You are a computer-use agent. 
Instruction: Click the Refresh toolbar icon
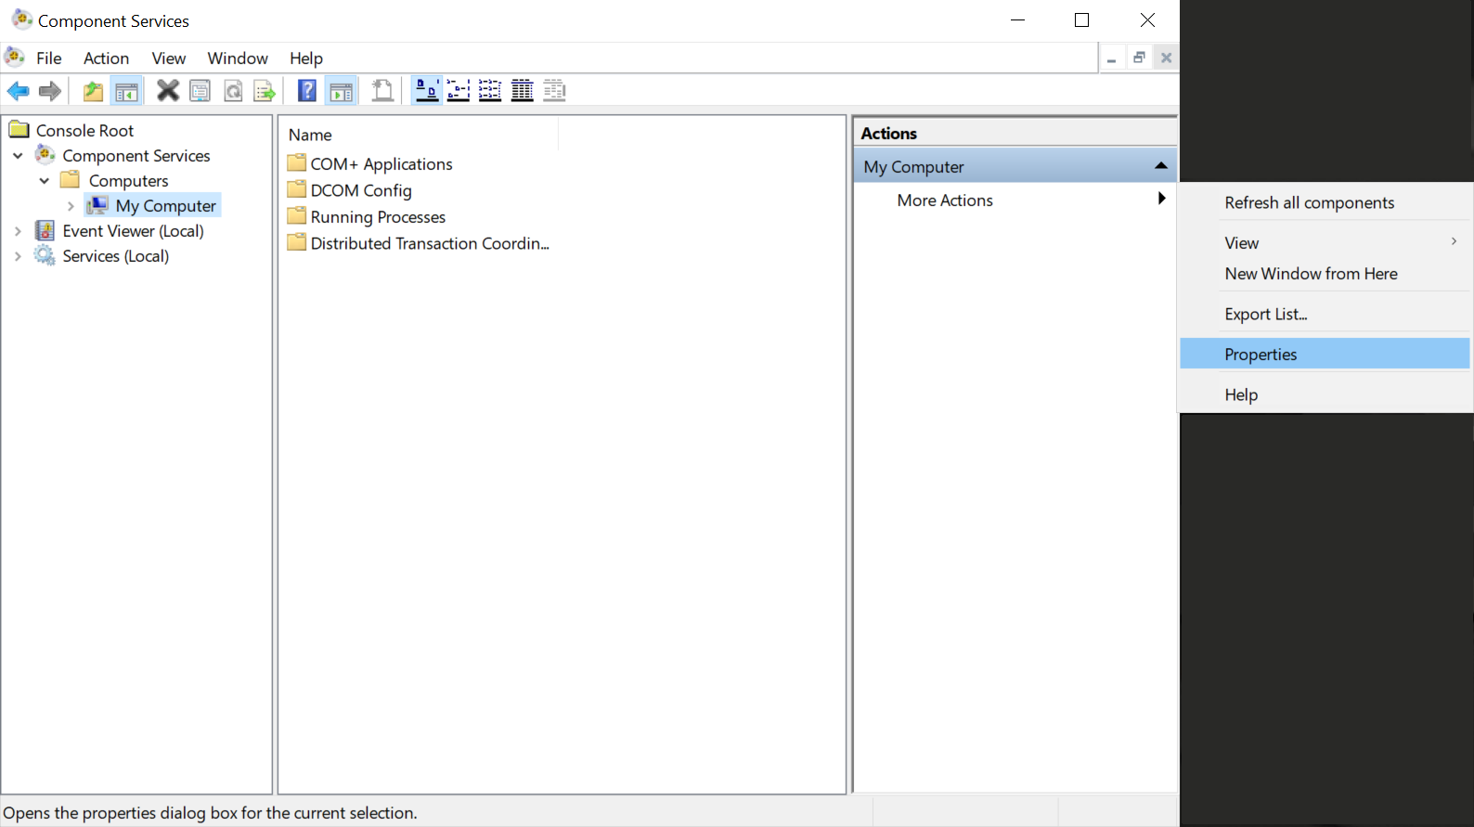[233, 91]
